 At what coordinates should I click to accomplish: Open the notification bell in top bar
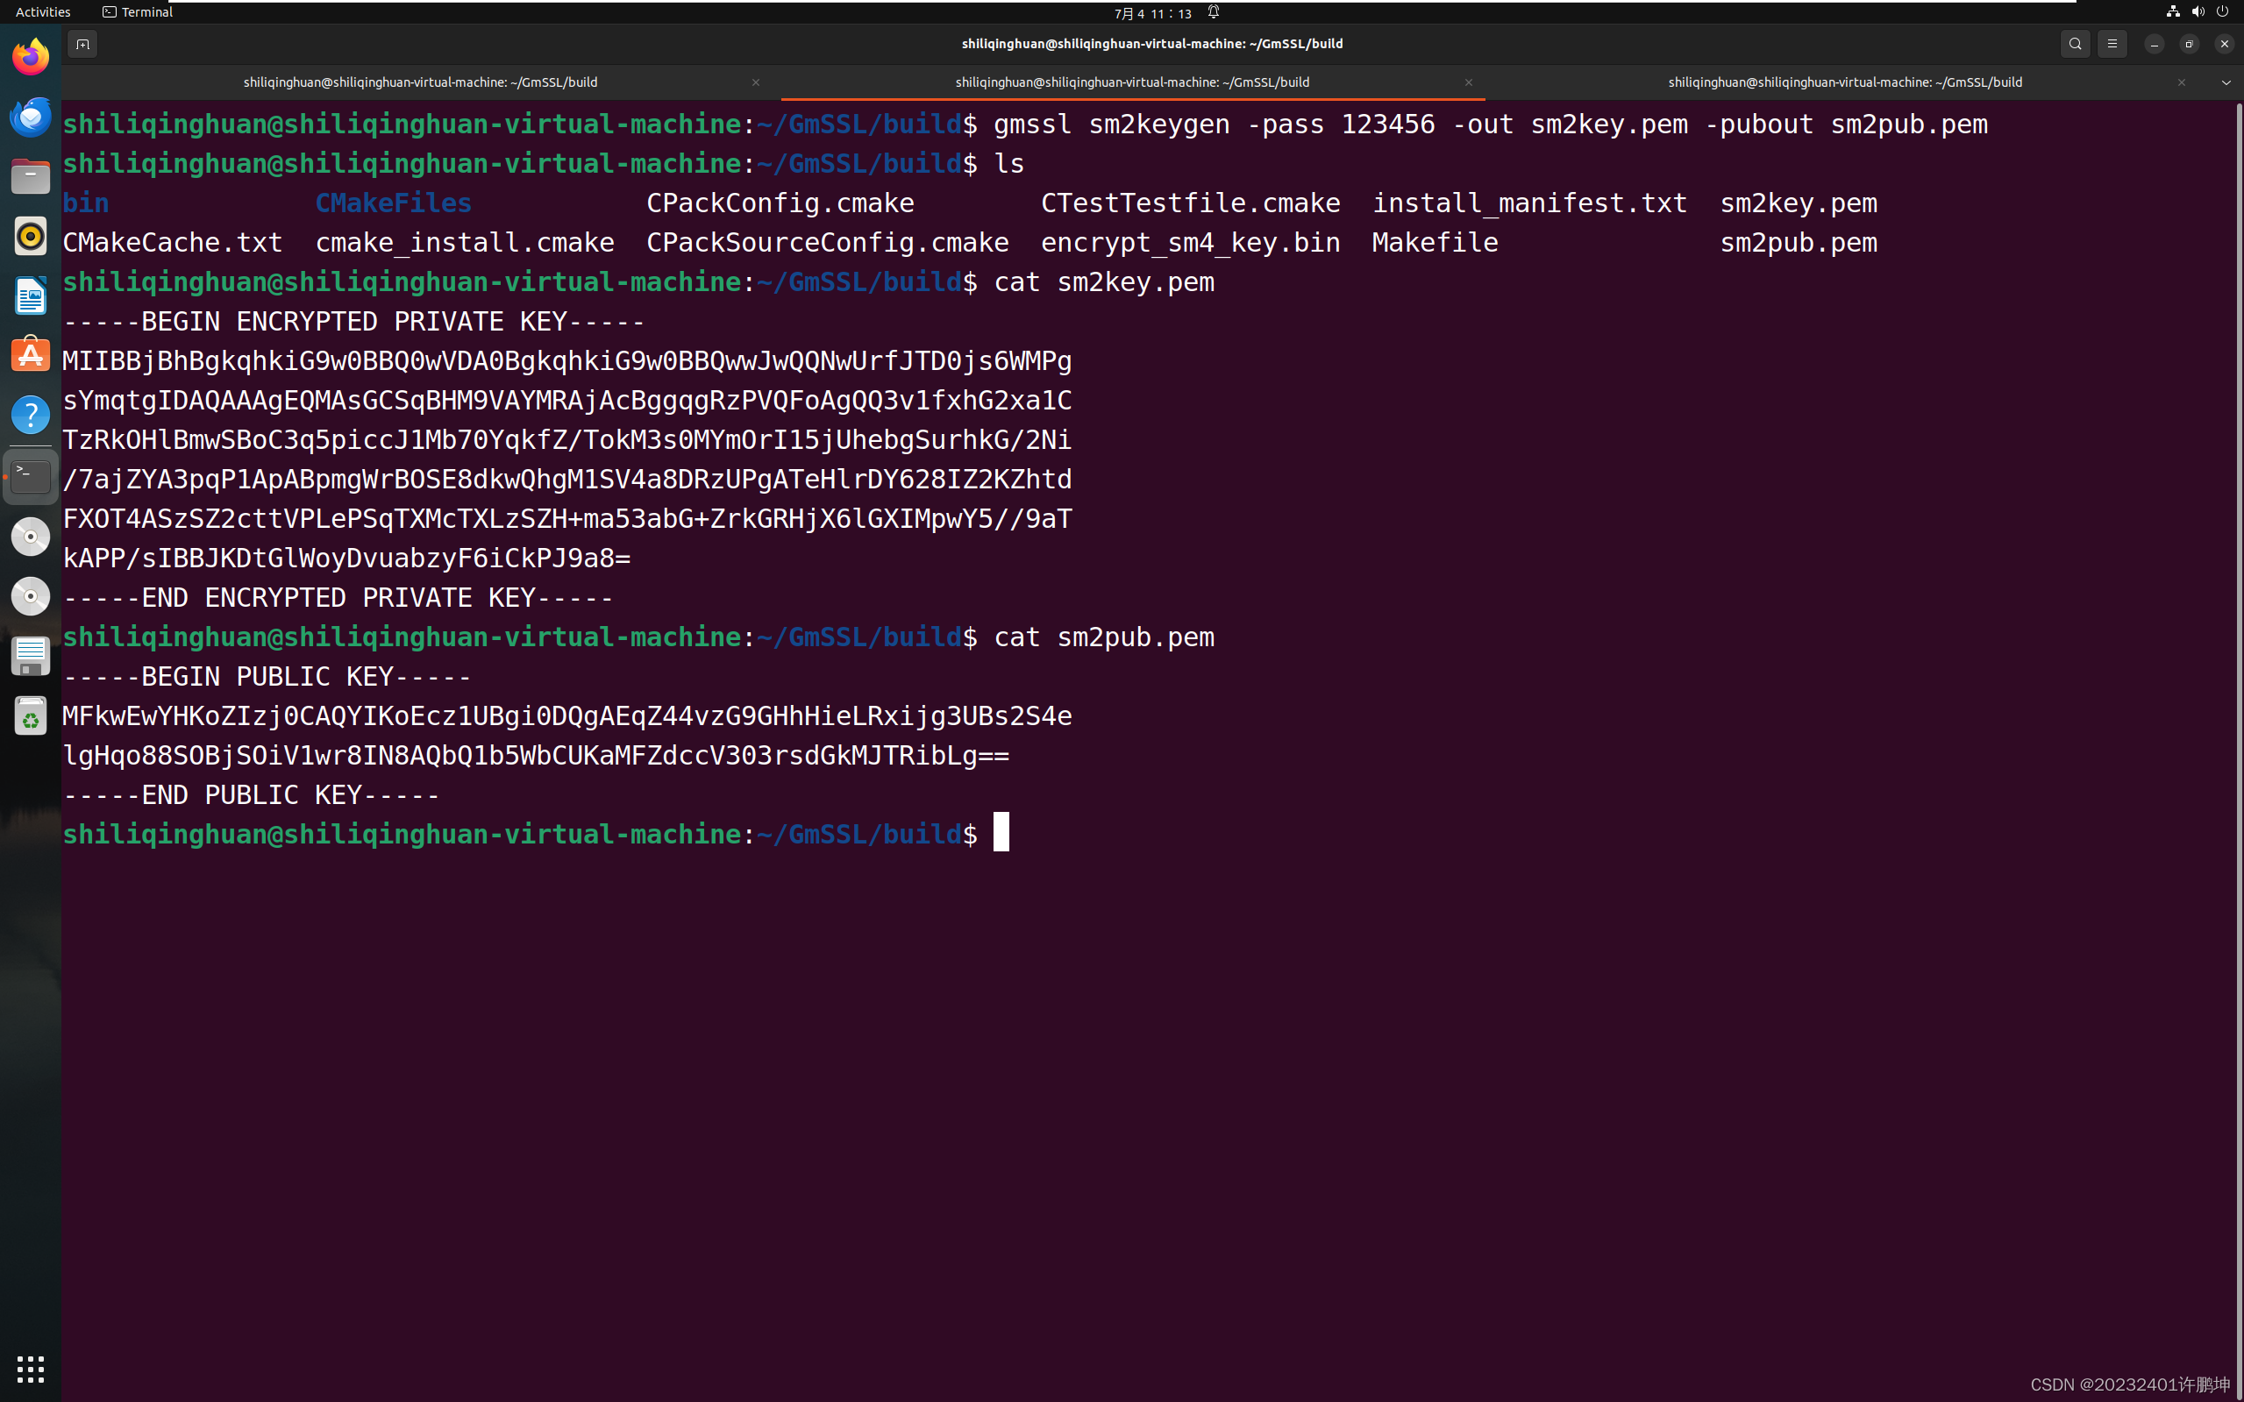click(1214, 12)
